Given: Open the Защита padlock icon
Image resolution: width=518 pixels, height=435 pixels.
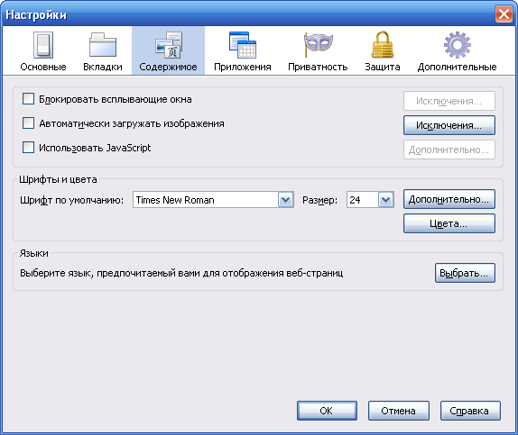Looking at the screenshot, I should point(383,44).
